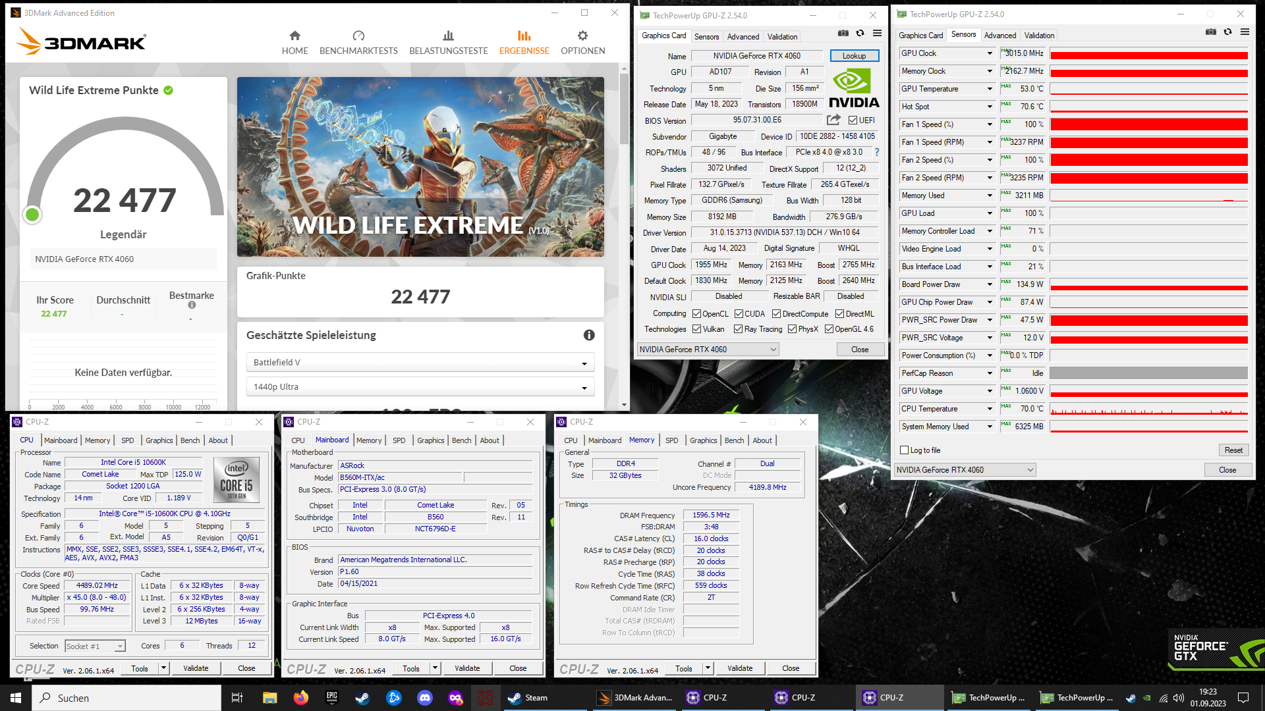Open OPTIONEN gear in 3DMark
This screenshot has height=711, width=1265.
582,43
